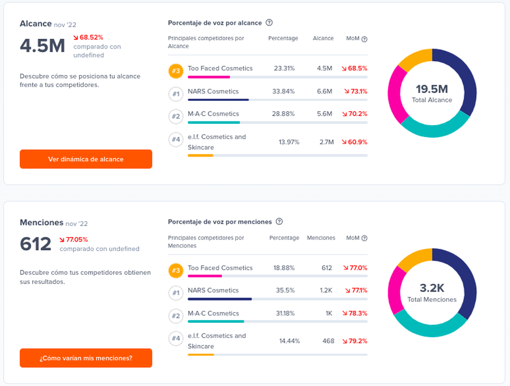This screenshot has height=386, width=510.
Task: Click red down arrow next to 77.05%
Action: (x=62, y=240)
